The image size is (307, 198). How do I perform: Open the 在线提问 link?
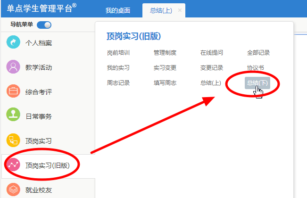pos(212,53)
